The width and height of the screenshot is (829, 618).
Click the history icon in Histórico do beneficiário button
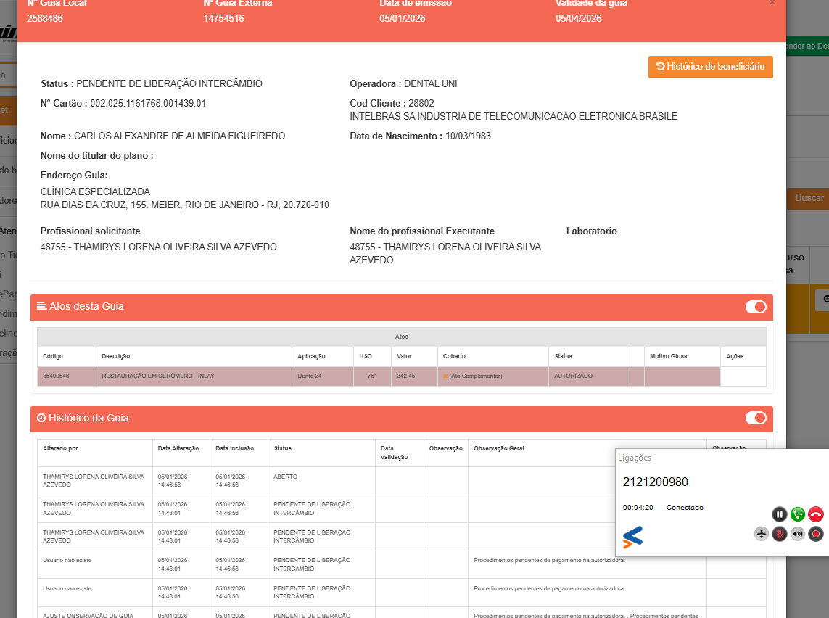click(x=660, y=66)
